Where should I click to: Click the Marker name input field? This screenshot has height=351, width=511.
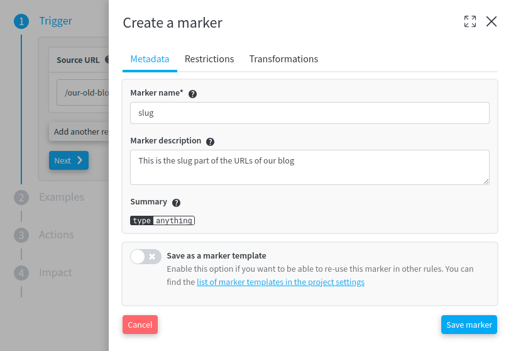click(x=309, y=113)
